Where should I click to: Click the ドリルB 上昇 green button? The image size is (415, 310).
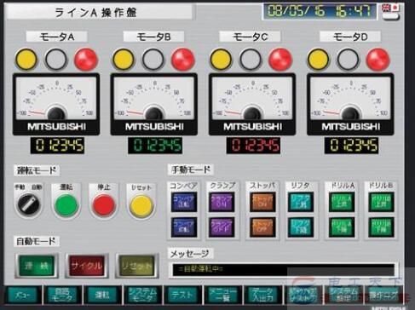tap(381, 202)
